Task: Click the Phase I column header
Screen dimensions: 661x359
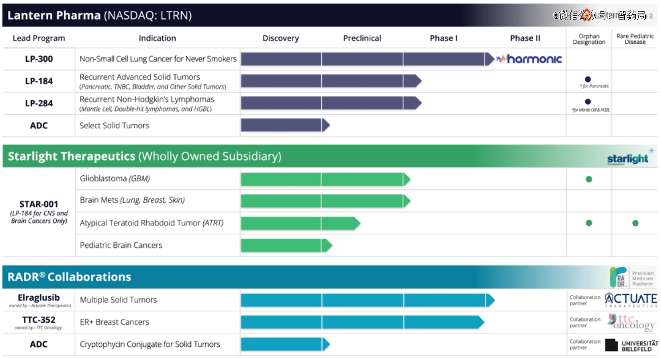Action: pyautogui.click(x=444, y=38)
